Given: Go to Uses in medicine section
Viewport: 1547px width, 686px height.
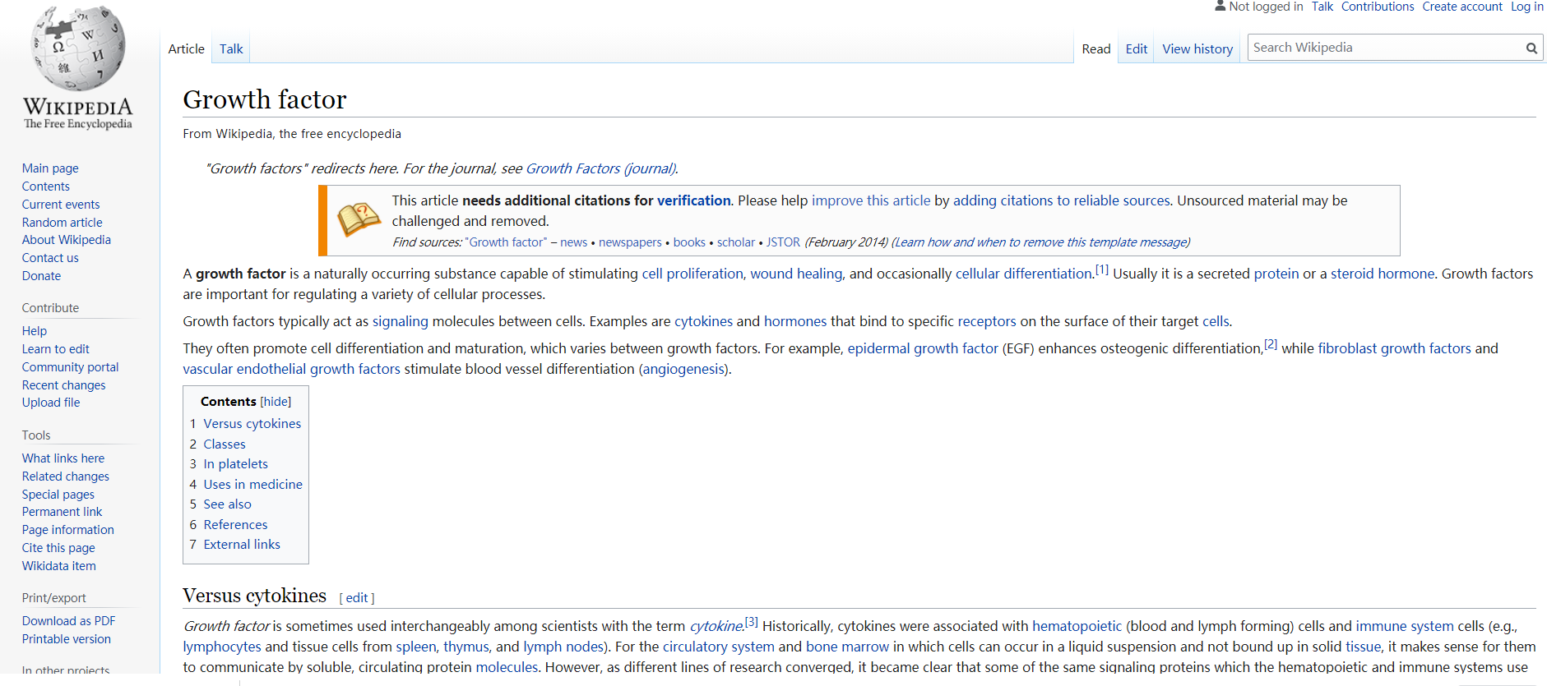Looking at the screenshot, I should tap(252, 485).
